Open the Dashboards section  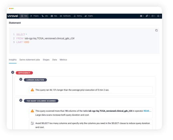click(x=65, y=16)
